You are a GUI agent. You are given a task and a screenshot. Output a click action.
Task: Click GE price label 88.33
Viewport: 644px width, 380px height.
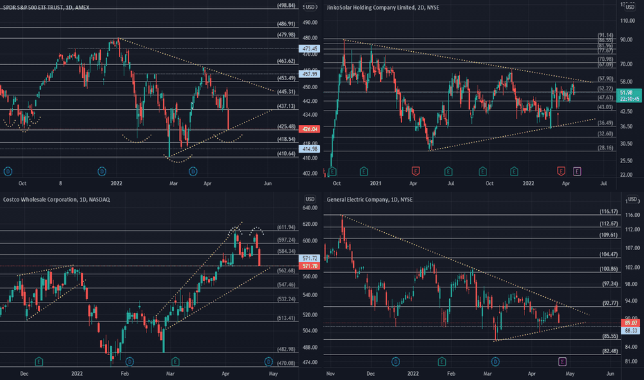point(630,330)
